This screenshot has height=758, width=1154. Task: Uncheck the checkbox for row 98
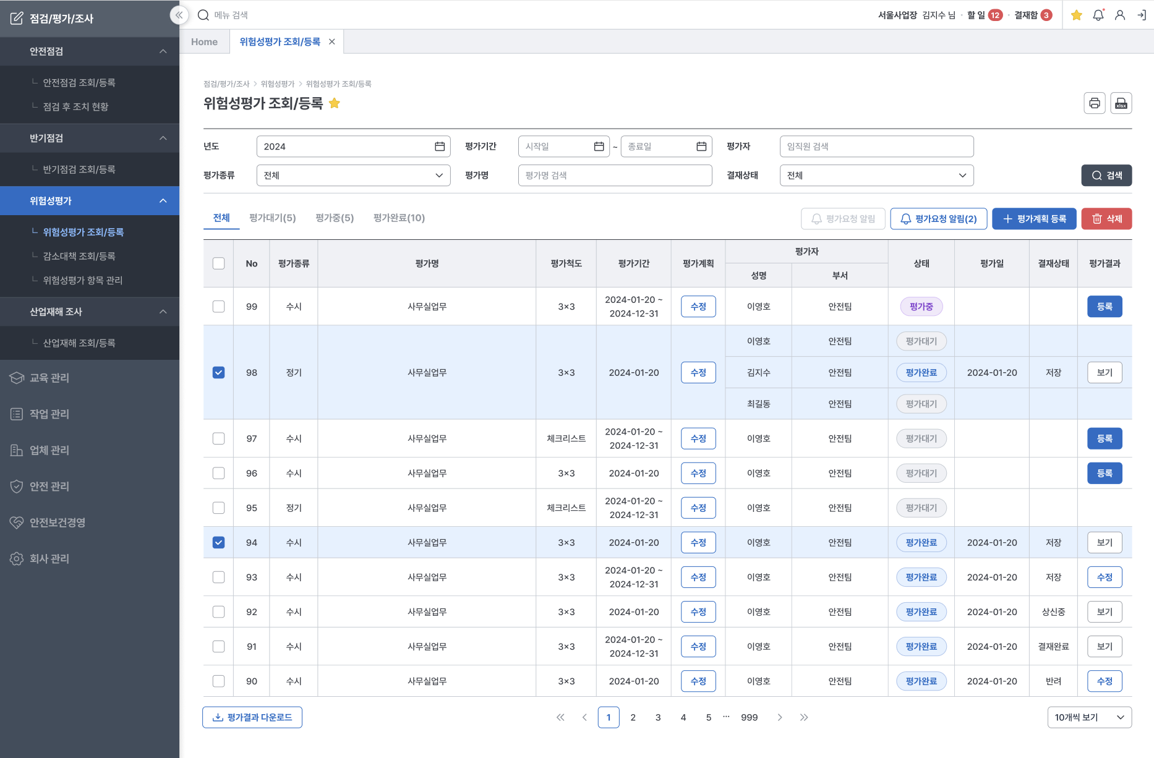click(218, 373)
